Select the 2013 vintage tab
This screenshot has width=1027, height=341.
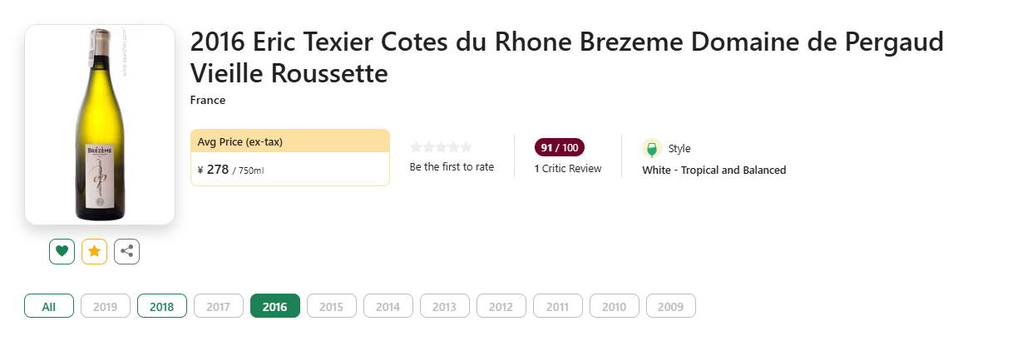445,306
